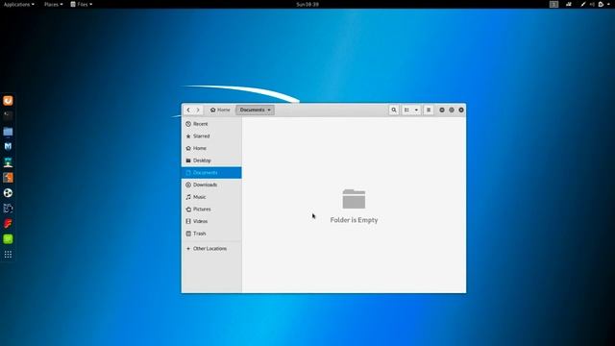Open view options dropdown arrow

pos(416,110)
